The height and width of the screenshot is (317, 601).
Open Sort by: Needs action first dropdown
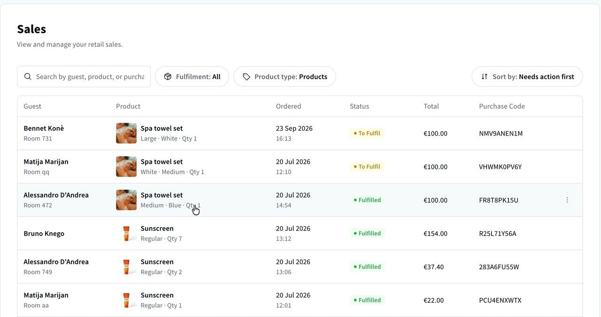click(527, 76)
